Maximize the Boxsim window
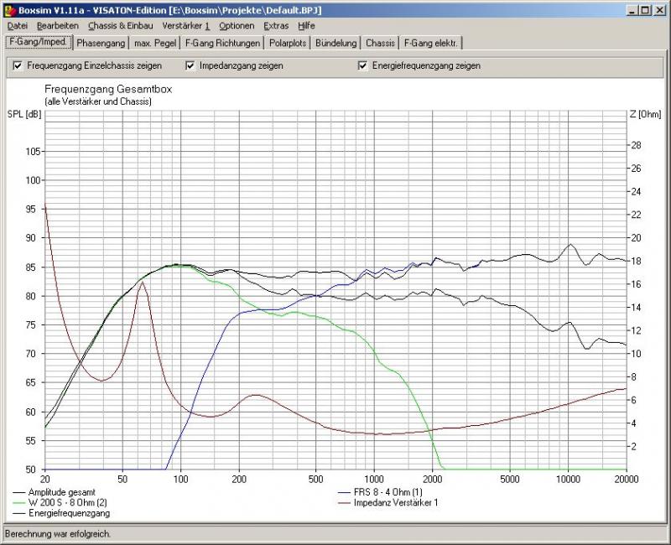This screenshot has height=545, width=671. (x=645, y=10)
